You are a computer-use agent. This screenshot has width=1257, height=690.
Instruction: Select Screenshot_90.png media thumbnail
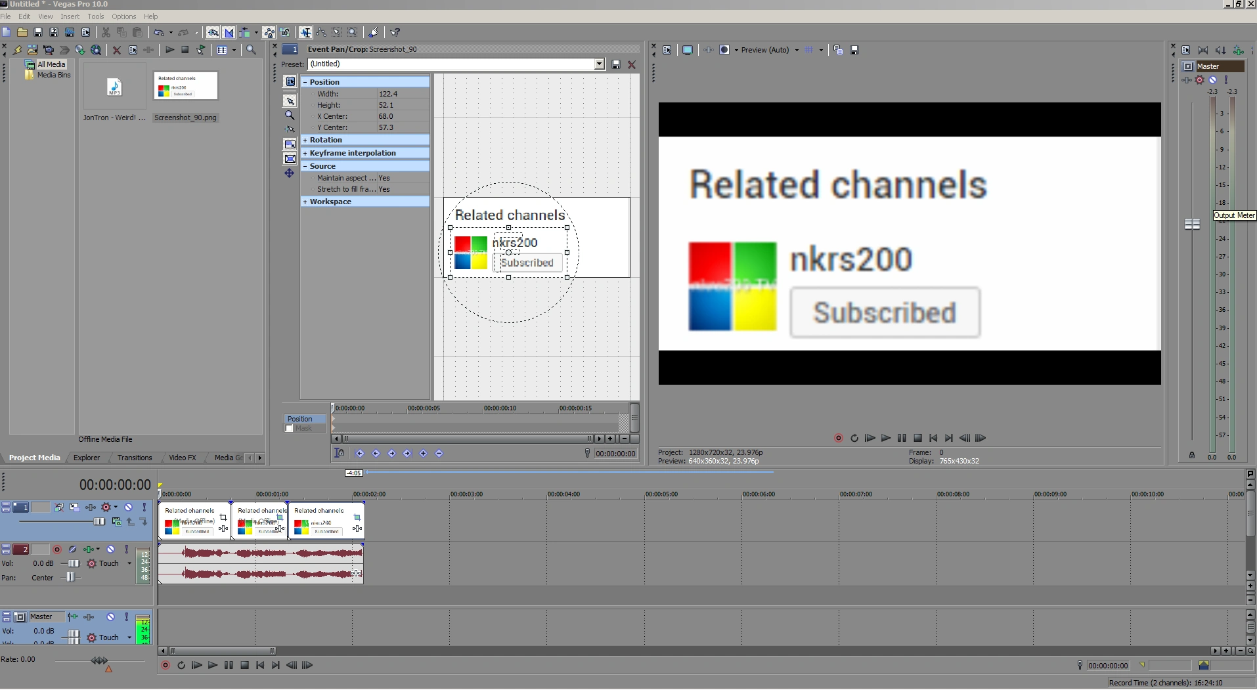185,87
